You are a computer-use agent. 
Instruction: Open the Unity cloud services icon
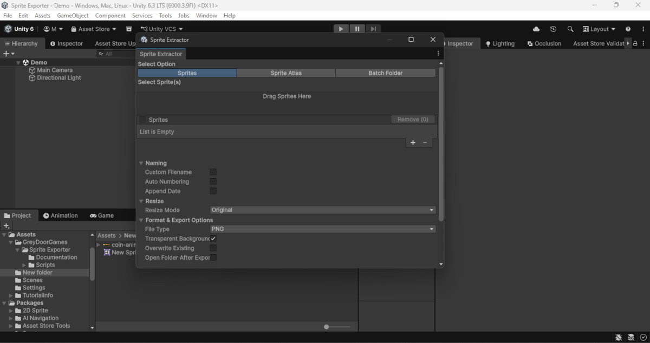pyautogui.click(x=536, y=29)
